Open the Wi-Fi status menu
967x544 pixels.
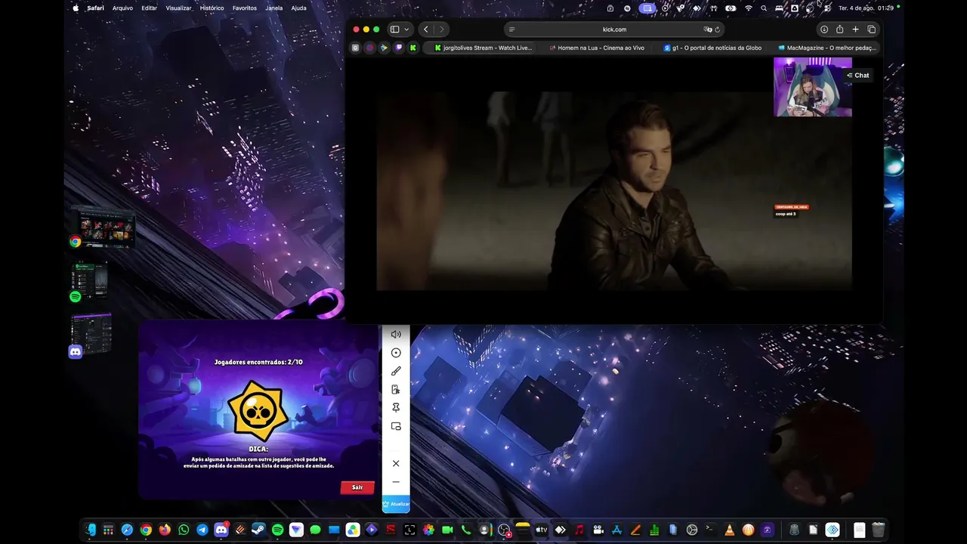tap(749, 8)
